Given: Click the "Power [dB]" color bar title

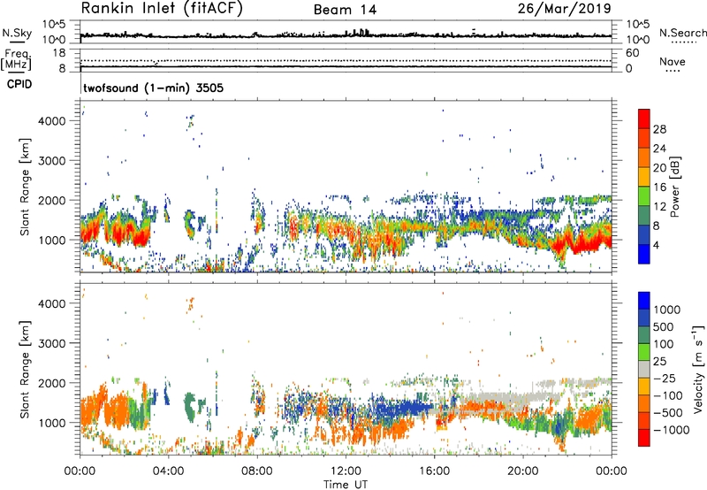Looking at the screenshot, I should pyautogui.click(x=674, y=187).
